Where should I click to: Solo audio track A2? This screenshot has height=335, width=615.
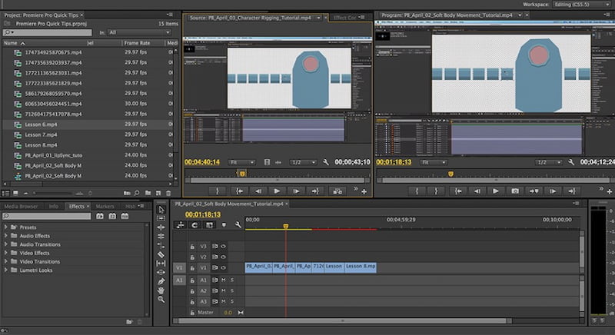click(x=232, y=290)
